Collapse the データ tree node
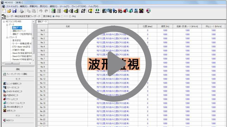227x127 pixels. 7,25
